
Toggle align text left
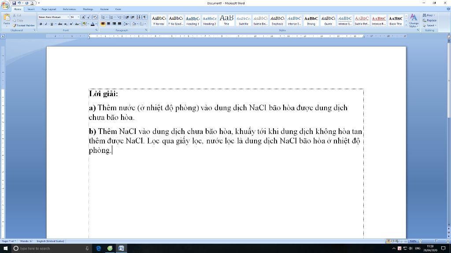coord(103,24)
